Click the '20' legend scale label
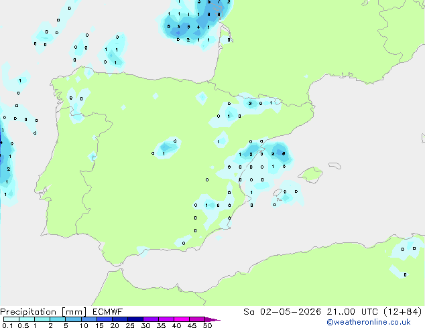The width and height of the screenshot is (425, 328). click(x=115, y=325)
